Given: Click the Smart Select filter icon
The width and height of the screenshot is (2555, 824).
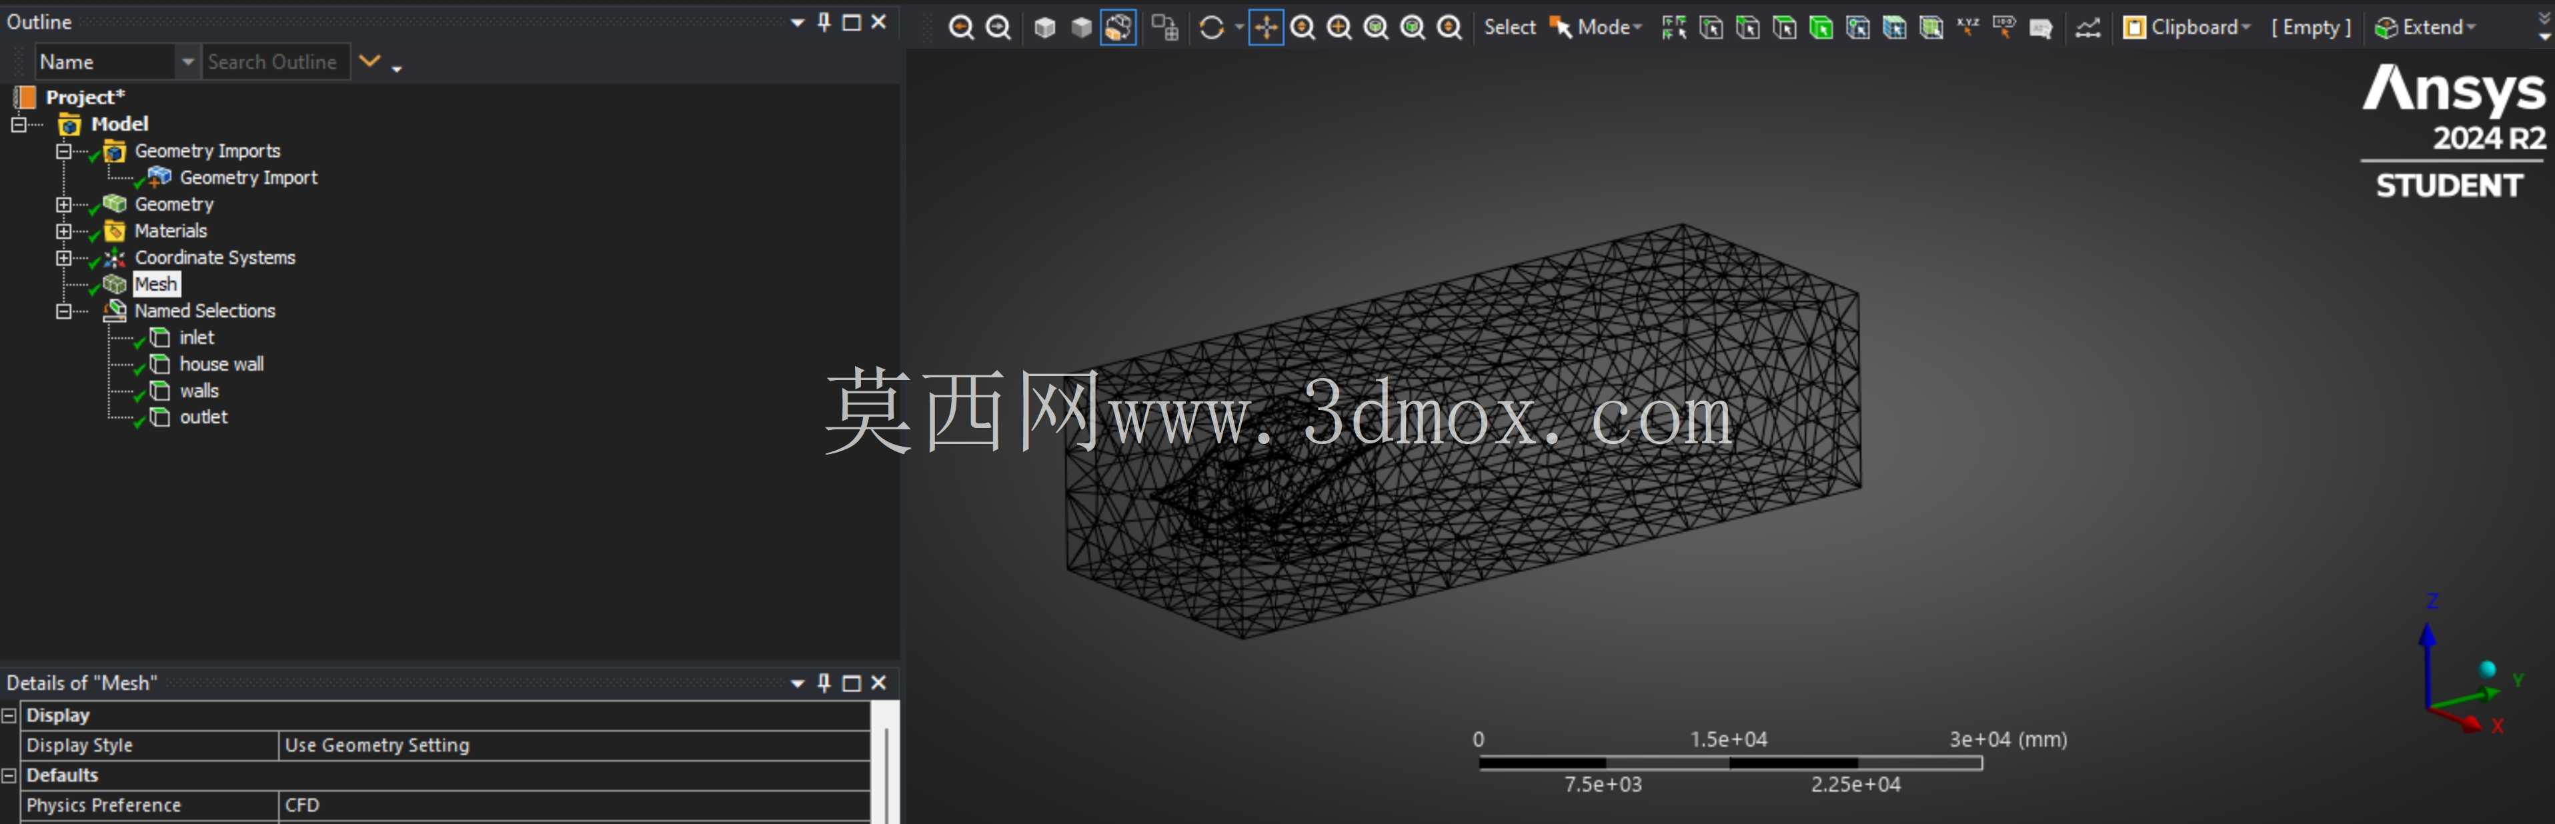Looking at the screenshot, I should point(1674,28).
